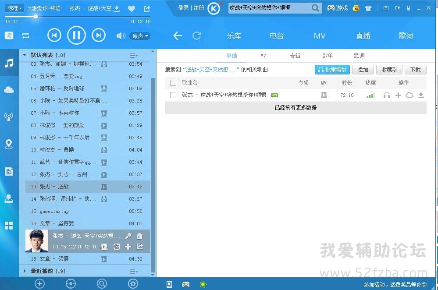438x290 pixels.
Task: Open the 游戏 games link
Action: pyautogui.click(x=338, y=8)
